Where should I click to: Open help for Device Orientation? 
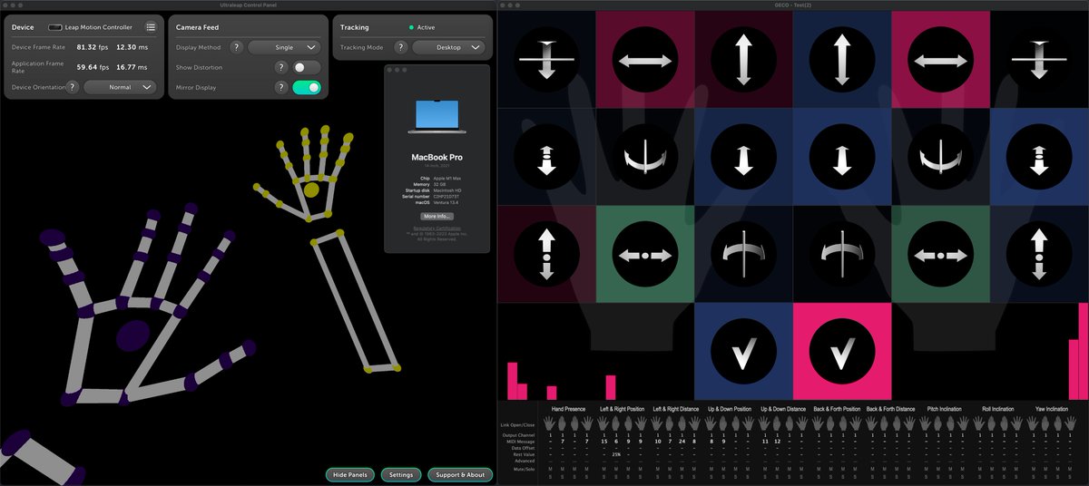(74, 87)
